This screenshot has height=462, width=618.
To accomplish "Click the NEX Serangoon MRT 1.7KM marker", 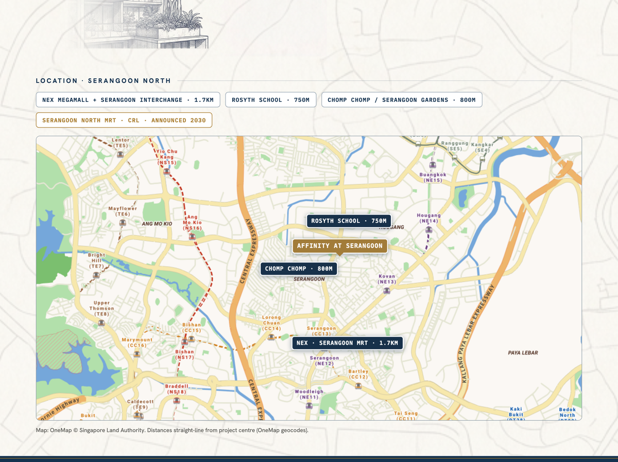I will click(348, 343).
